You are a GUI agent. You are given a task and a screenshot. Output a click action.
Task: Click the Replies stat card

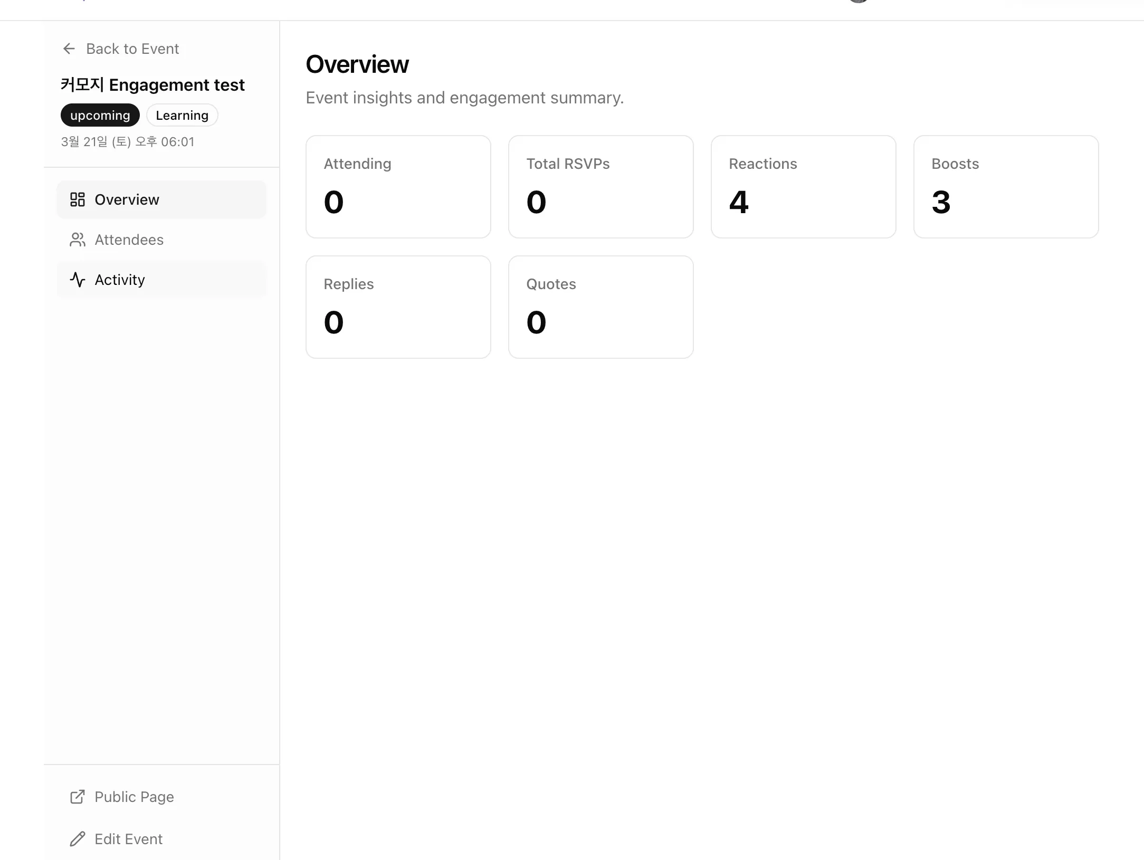click(398, 307)
